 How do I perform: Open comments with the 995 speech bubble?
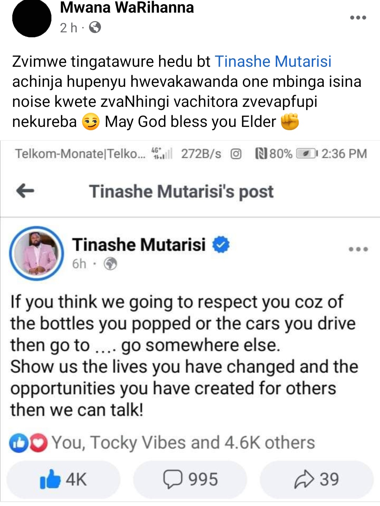190,479
